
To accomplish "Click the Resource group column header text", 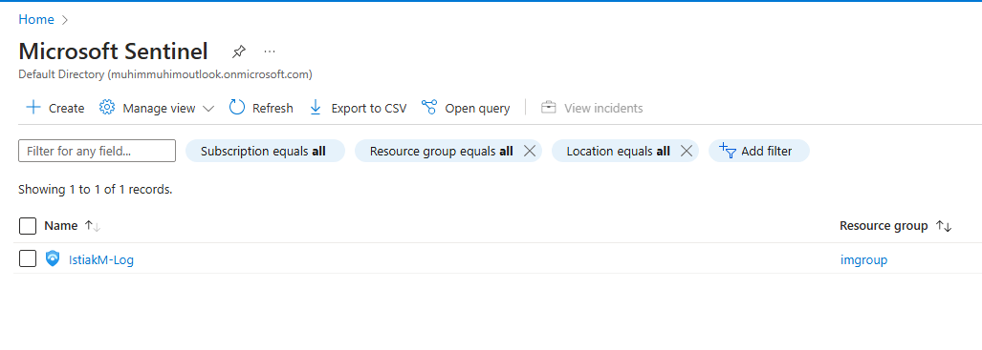I will click(884, 226).
